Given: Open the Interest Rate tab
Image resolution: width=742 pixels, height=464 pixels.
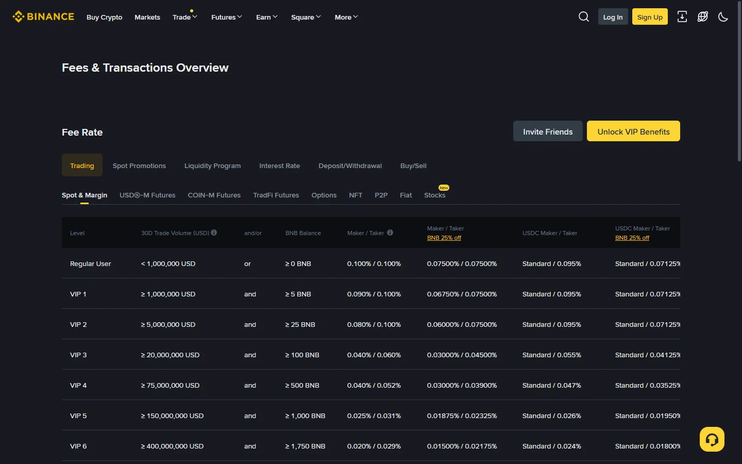Looking at the screenshot, I should 280,165.
